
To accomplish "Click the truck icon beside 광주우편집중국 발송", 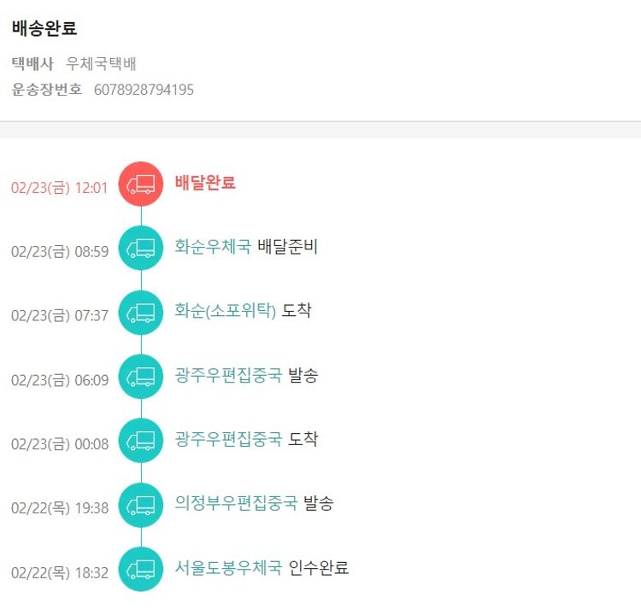I will 140,376.
